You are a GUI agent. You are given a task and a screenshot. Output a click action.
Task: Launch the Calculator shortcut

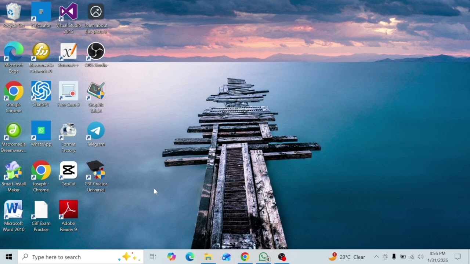(x=41, y=15)
